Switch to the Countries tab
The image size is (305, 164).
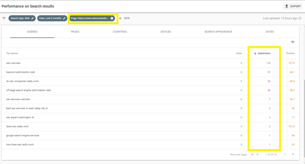[120, 32]
